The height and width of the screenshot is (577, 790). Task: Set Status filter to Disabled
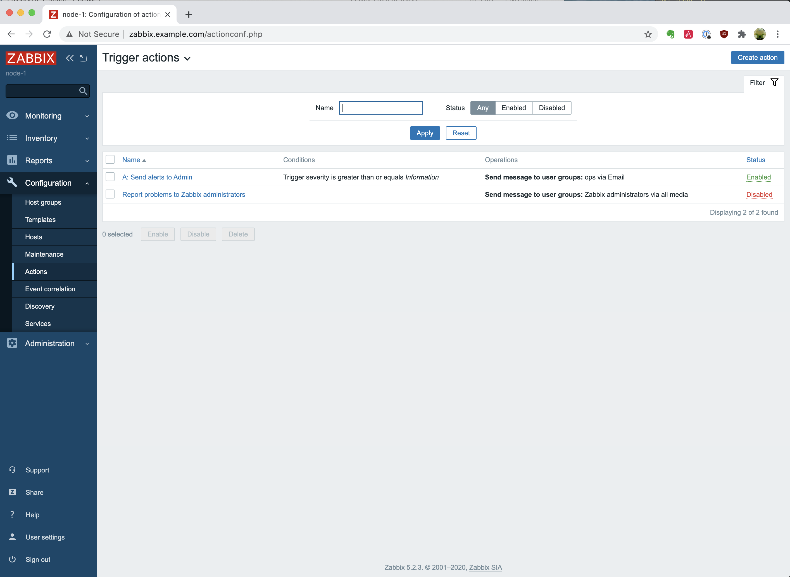[x=551, y=108]
